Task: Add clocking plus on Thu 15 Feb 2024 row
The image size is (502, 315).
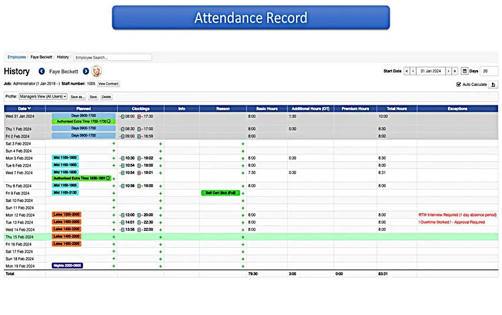Action: pyautogui.click(x=161, y=237)
